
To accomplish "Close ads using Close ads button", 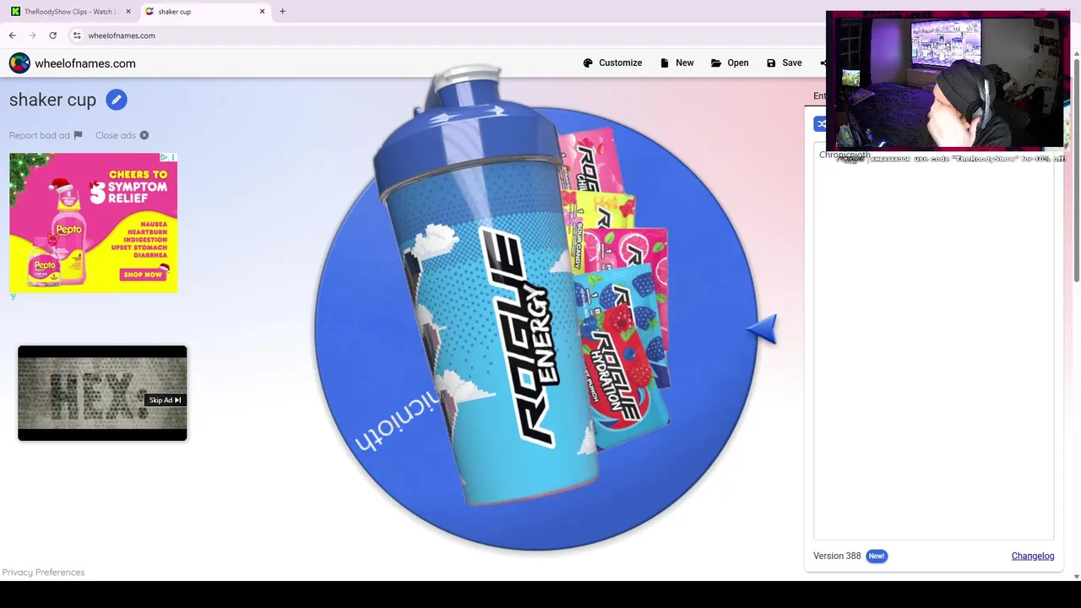I will tap(122, 135).
